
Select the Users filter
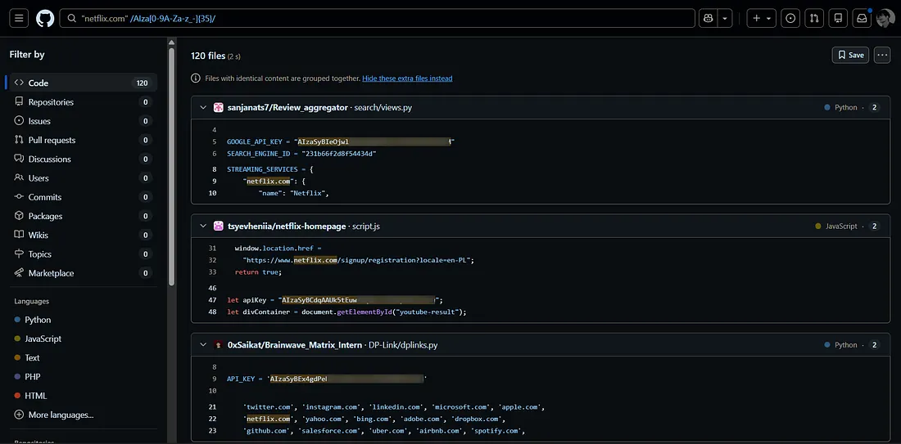(x=83, y=177)
